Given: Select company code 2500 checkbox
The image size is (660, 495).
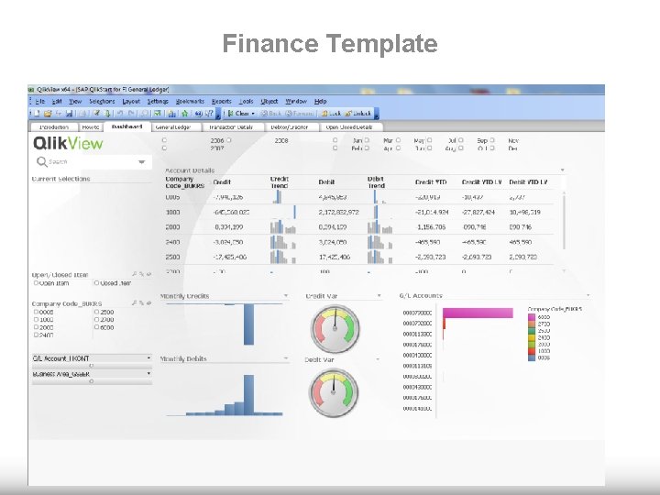Looking at the screenshot, I should click(x=96, y=312).
